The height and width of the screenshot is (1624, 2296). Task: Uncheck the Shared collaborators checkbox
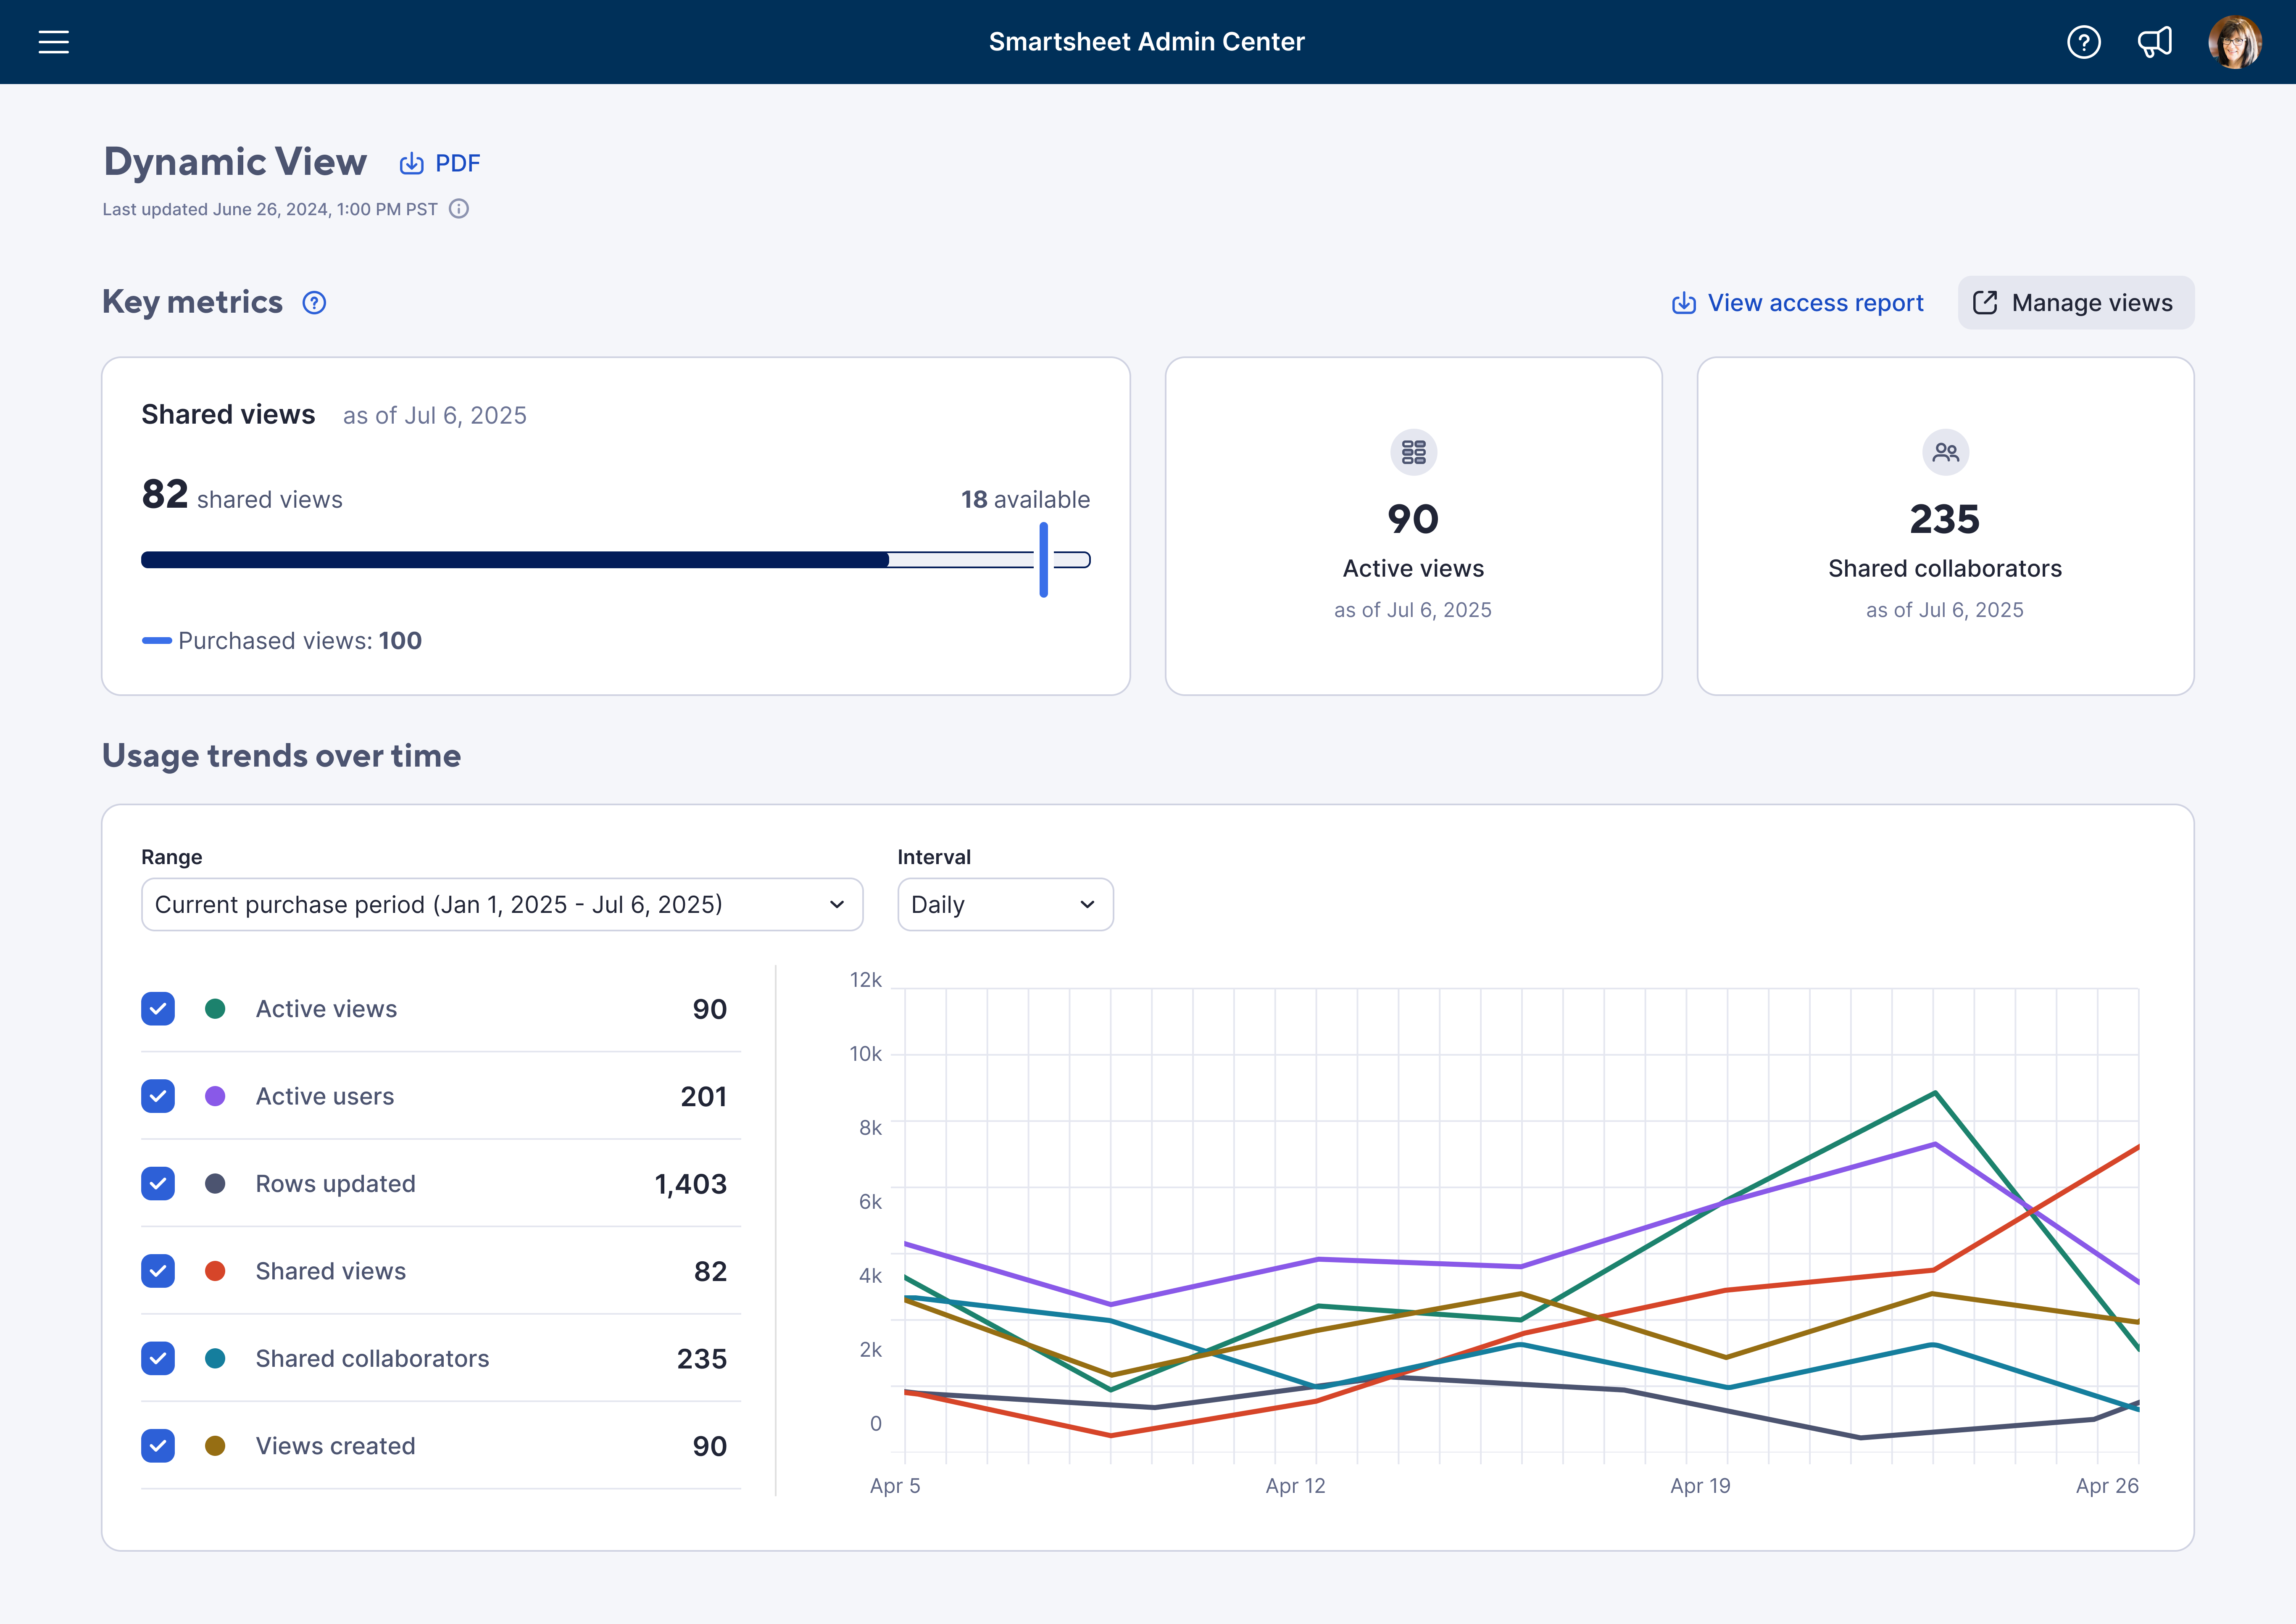158,1358
